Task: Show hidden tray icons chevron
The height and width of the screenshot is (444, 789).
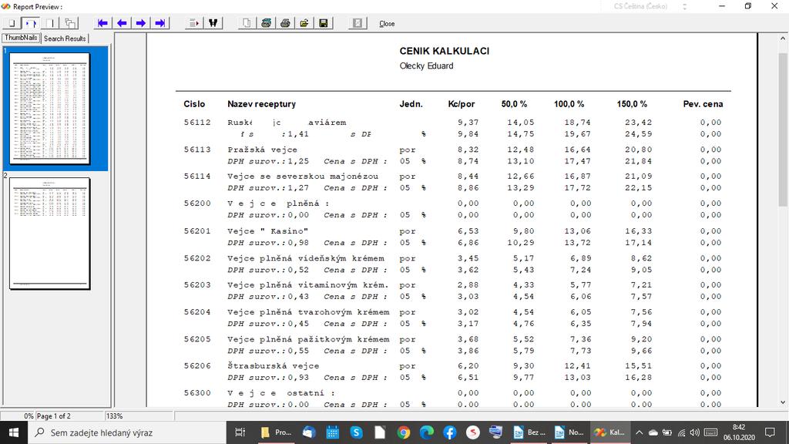Action: coord(639,432)
